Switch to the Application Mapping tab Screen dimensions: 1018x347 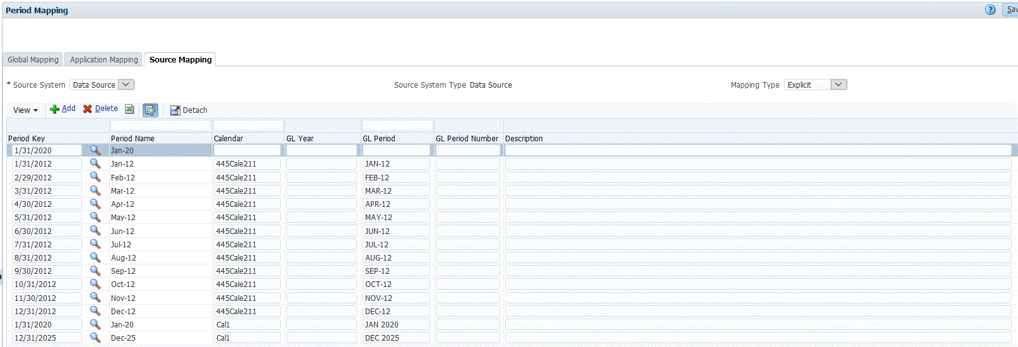point(104,59)
